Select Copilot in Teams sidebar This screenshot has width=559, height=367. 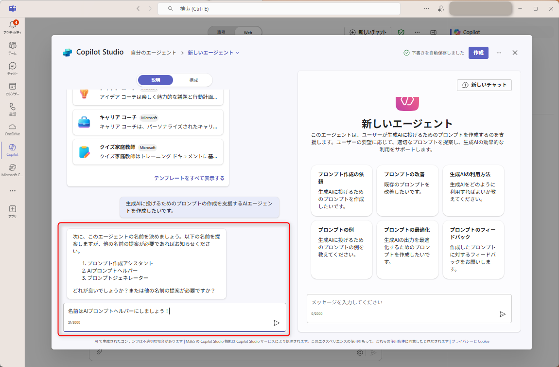coord(13,150)
